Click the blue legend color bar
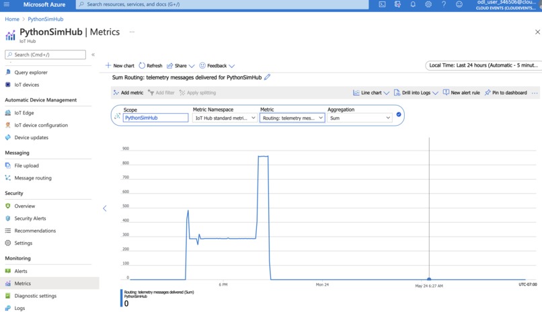Image resolution: width=542 pixels, height=312 pixels. (121, 298)
